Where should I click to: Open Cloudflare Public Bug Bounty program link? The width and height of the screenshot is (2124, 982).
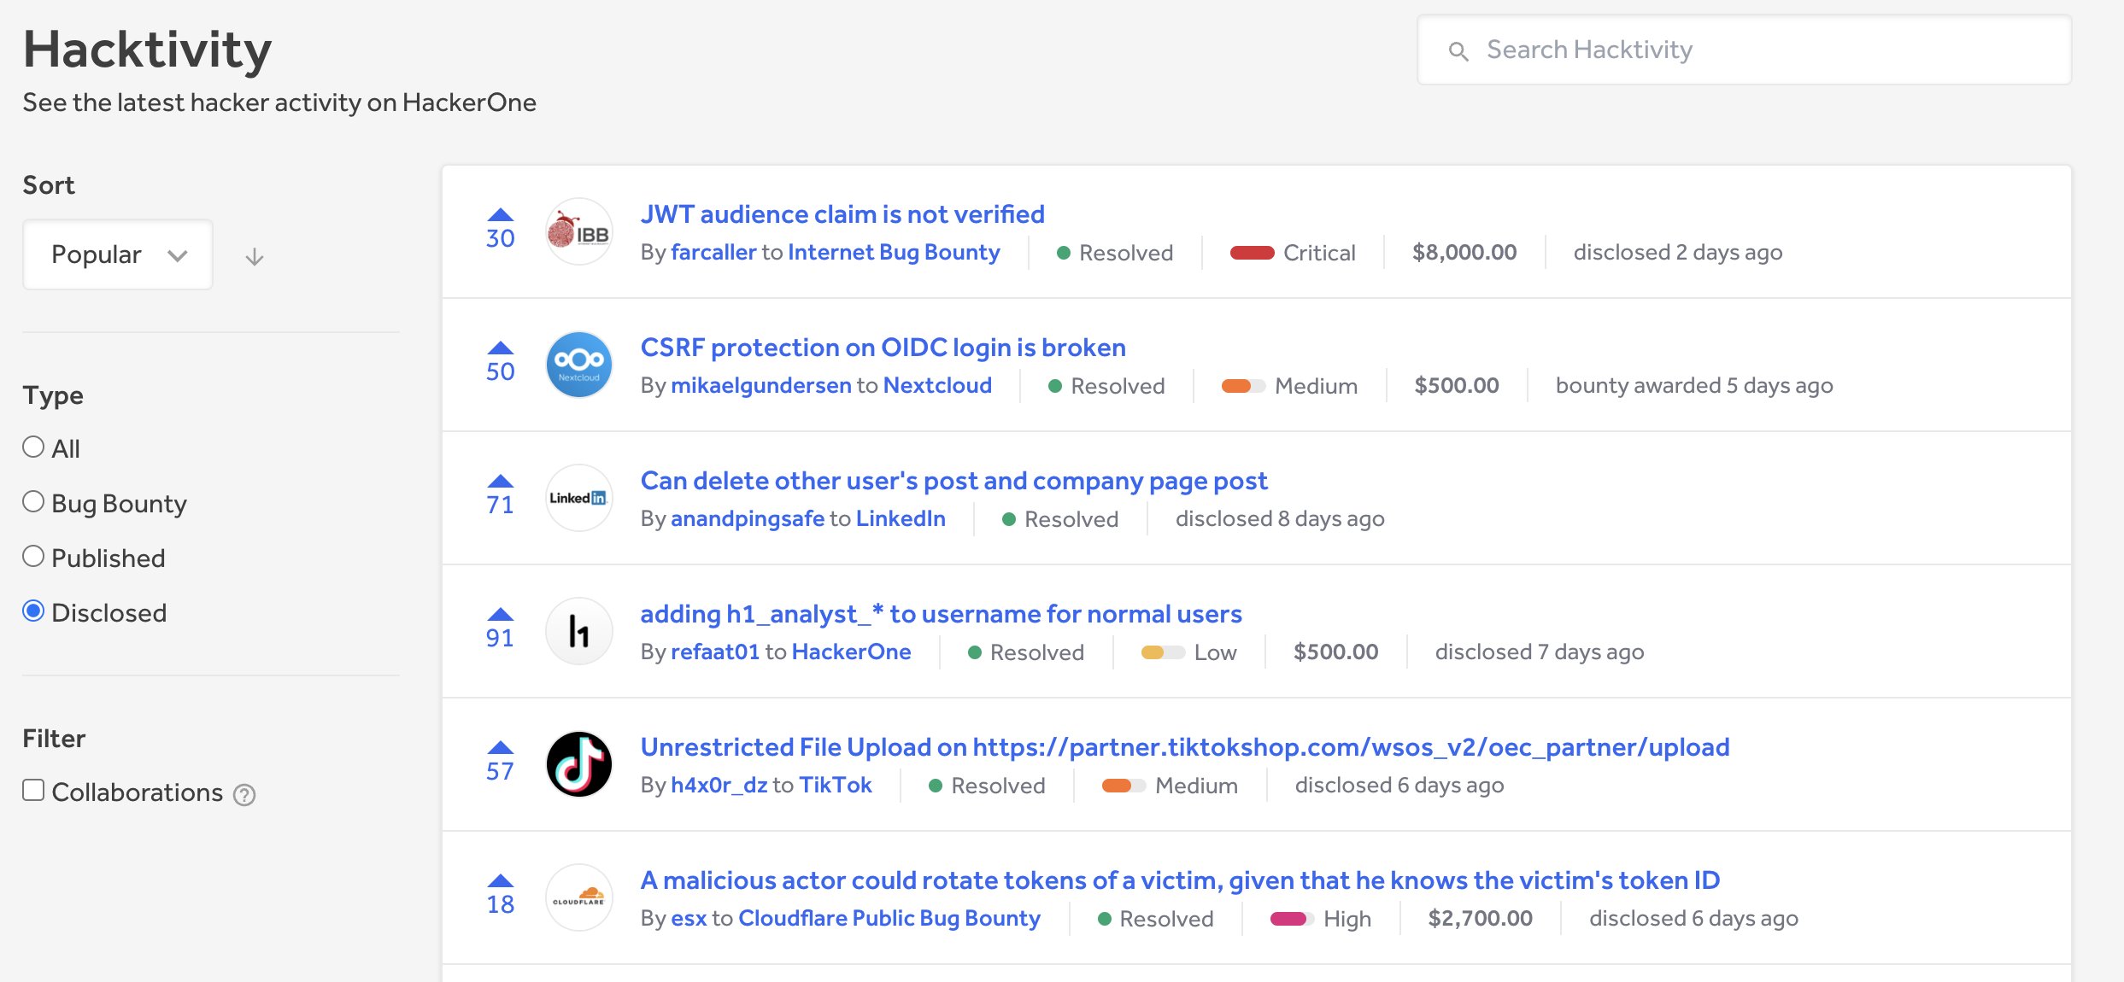(889, 919)
